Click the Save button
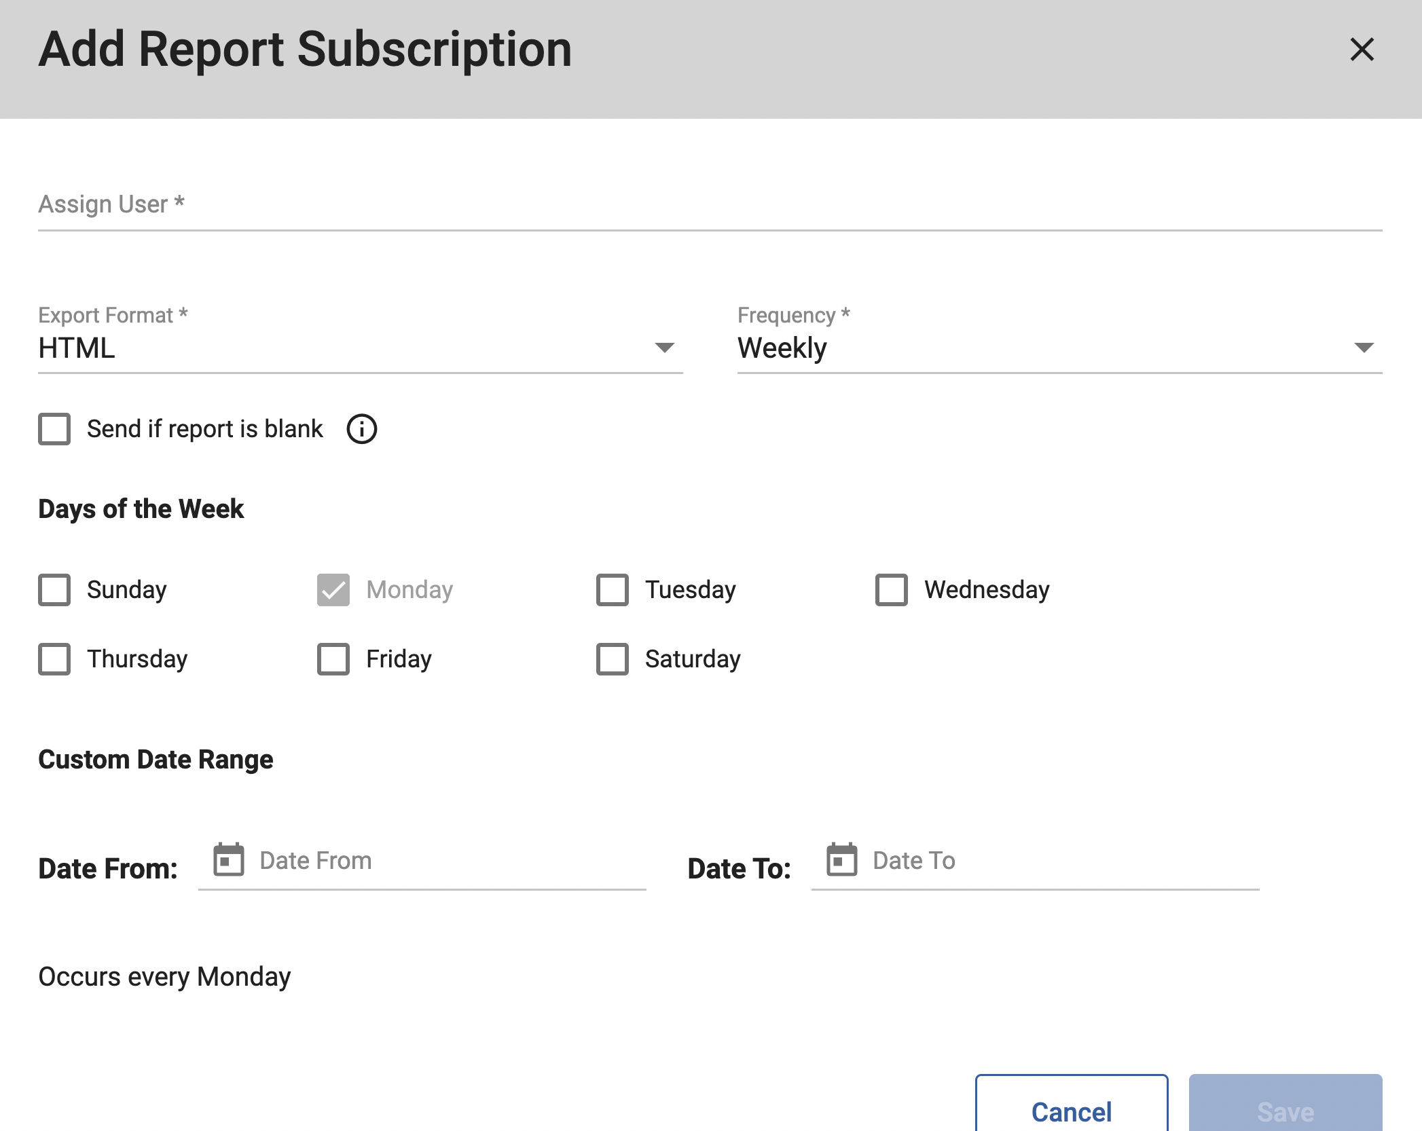The width and height of the screenshot is (1422, 1131). pos(1284,1111)
